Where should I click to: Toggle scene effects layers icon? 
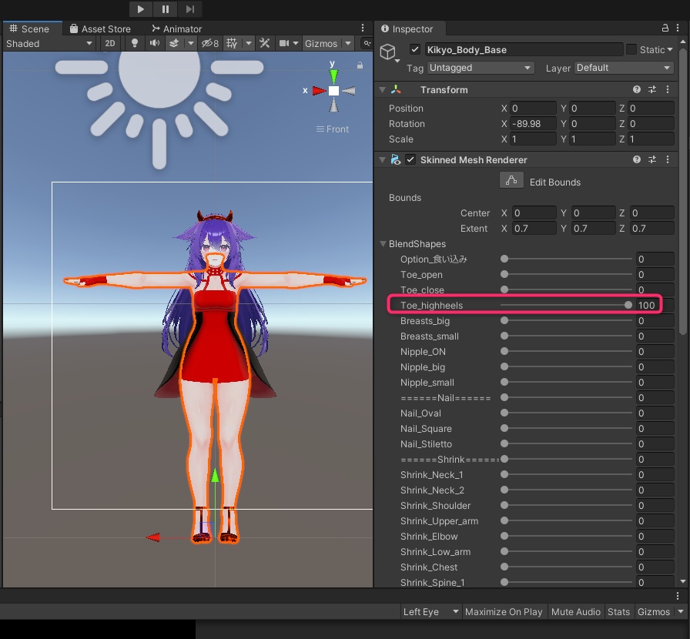(x=174, y=43)
